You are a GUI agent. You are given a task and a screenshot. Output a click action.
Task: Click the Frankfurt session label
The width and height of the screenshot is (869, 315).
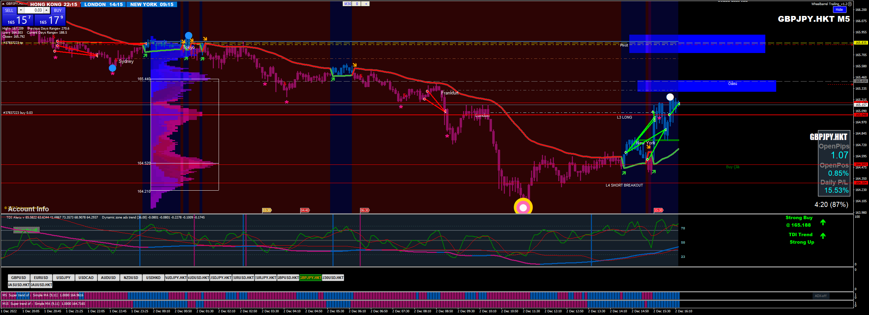(x=450, y=93)
